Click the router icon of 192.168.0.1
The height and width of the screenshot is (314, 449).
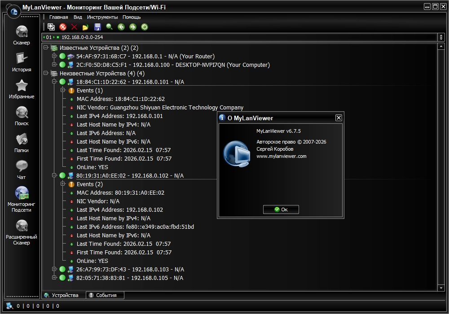[71, 57]
